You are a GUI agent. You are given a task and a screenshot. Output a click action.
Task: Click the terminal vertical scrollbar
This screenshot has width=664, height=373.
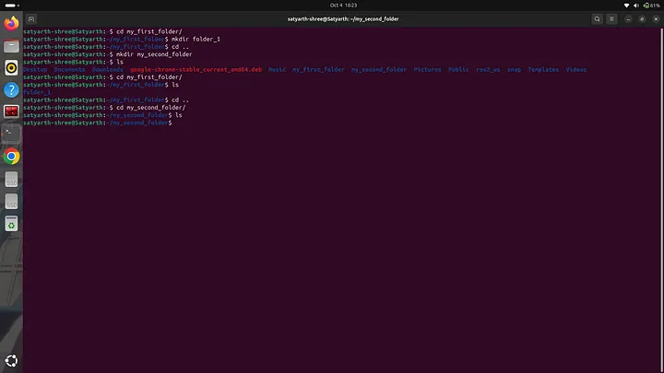[662, 200]
